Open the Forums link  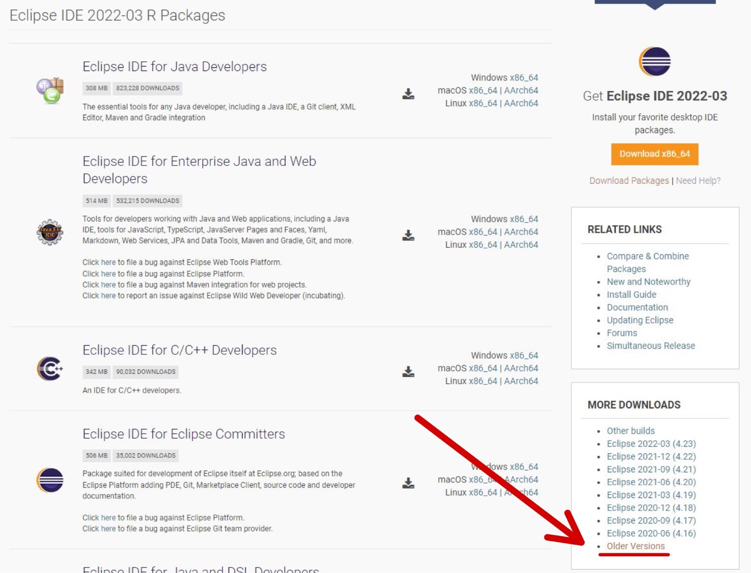[622, 333]
